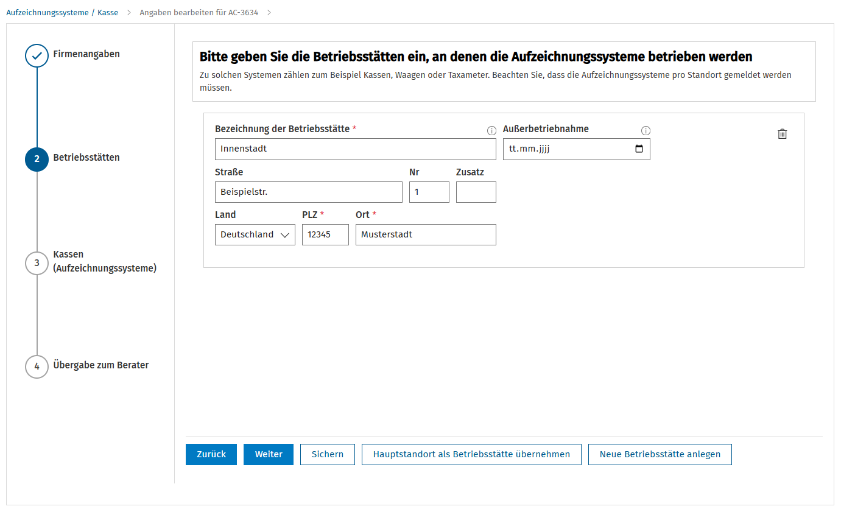Screen dimensions: 841x509
Task: Continue with the Weiter button
Action: pyautogui.click(x=269, y=454)
